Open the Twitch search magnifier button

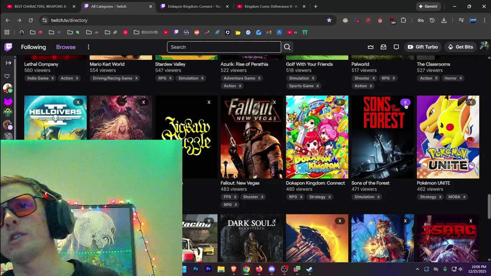[287, 47]
